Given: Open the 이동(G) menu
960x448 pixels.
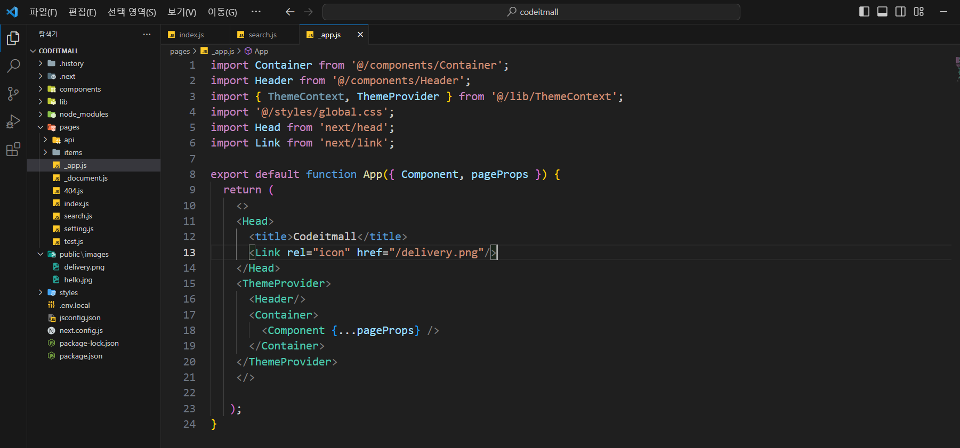Looking at the screenshot, I should pos(222,12).
